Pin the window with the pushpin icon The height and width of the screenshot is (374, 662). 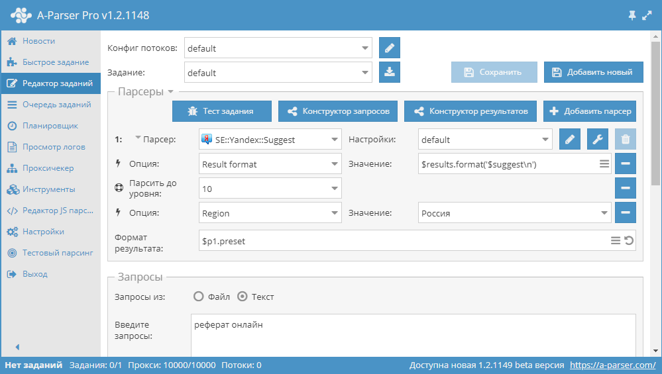632,16
